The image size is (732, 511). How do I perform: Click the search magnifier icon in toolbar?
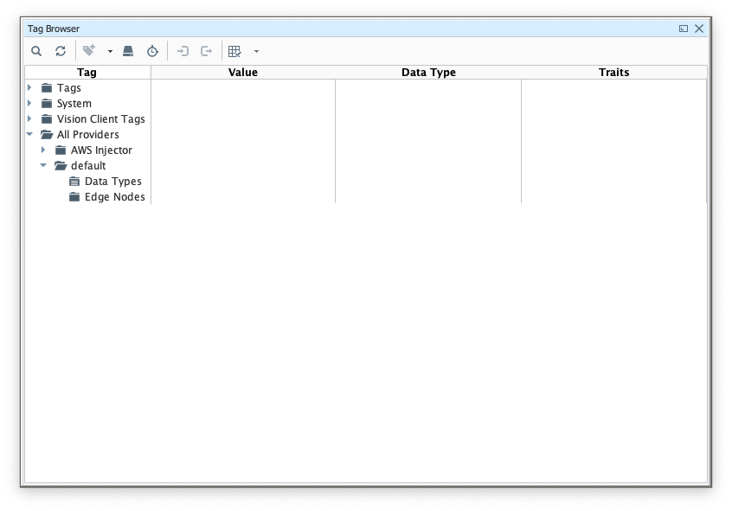coord(36,52)
